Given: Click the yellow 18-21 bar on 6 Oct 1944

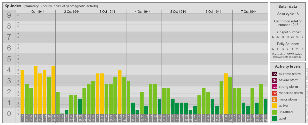Looking at the screenshot, I should [x=226, y=94].
